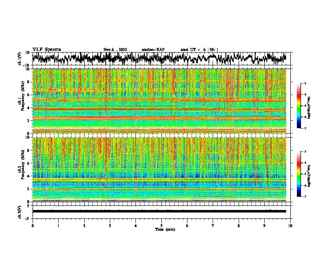The height and width of the screenshot is (253, 327).
Task: Click time axis tick label "7"
Action: [213, 226]
